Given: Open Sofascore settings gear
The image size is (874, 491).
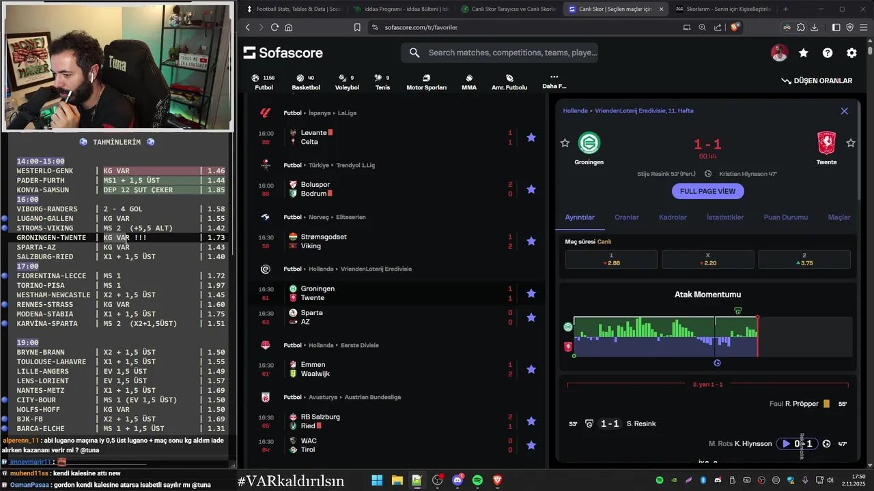Looking at the screenshot, I should point(851,53).
